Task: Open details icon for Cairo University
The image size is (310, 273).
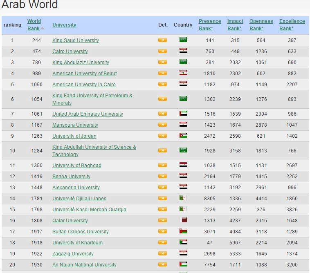Action: 162,51
